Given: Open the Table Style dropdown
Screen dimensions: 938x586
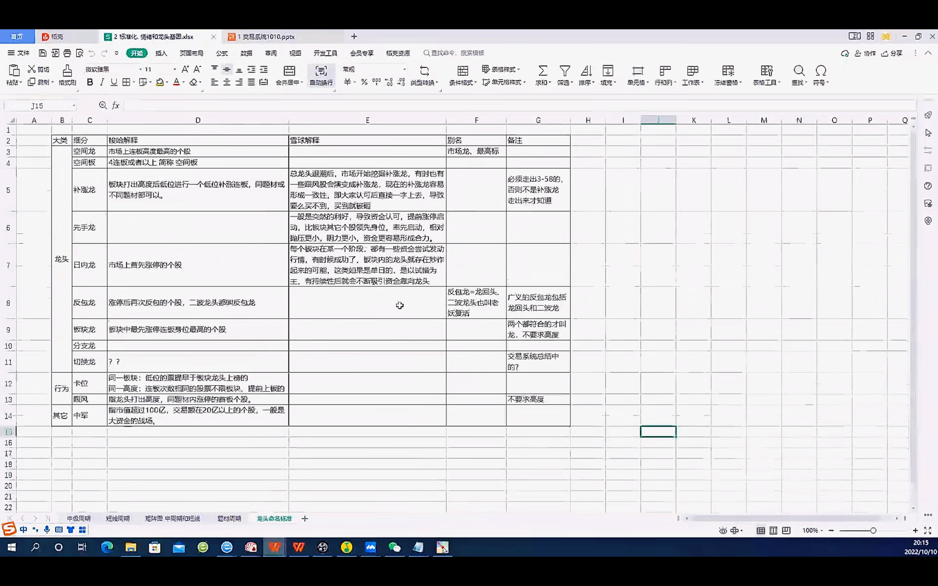Looking at the screenshot, I should [x=501, y=69].
